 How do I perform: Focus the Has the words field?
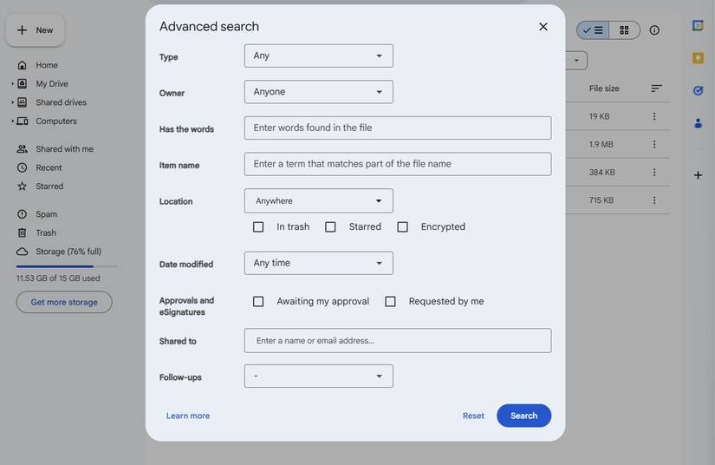click(x=398, y=128)
